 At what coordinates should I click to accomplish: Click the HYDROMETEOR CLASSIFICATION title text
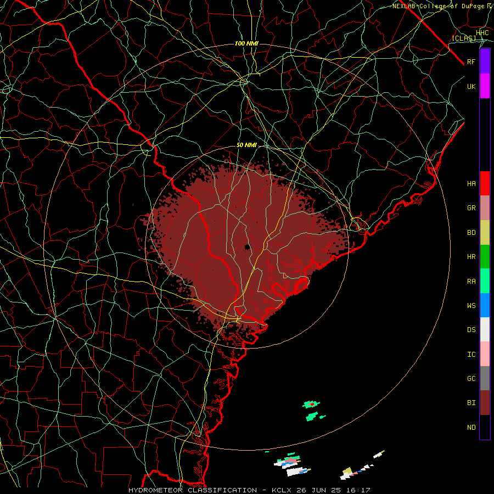193,490
